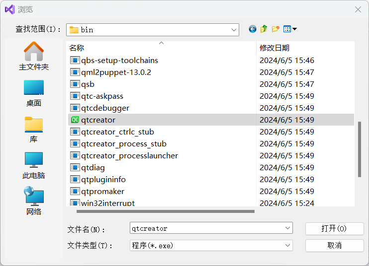
Task: Click the qtcreator_ctrlc_stub file icon
Action: [x=75, y=132]
